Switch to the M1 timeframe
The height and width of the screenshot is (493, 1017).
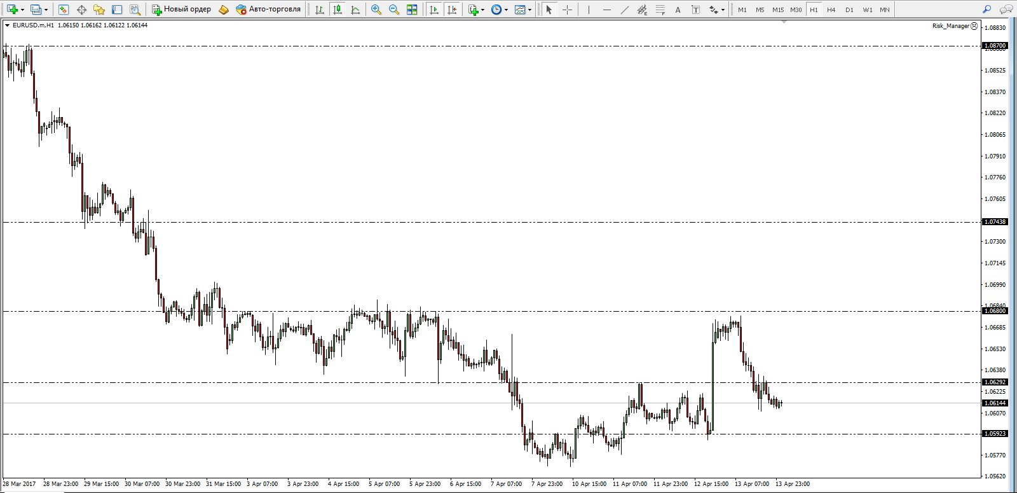click(x=742, y=10)
